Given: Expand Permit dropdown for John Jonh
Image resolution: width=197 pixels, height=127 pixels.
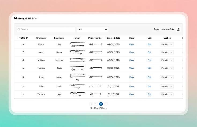Looking at the screenshot, I should pos(167,86).
